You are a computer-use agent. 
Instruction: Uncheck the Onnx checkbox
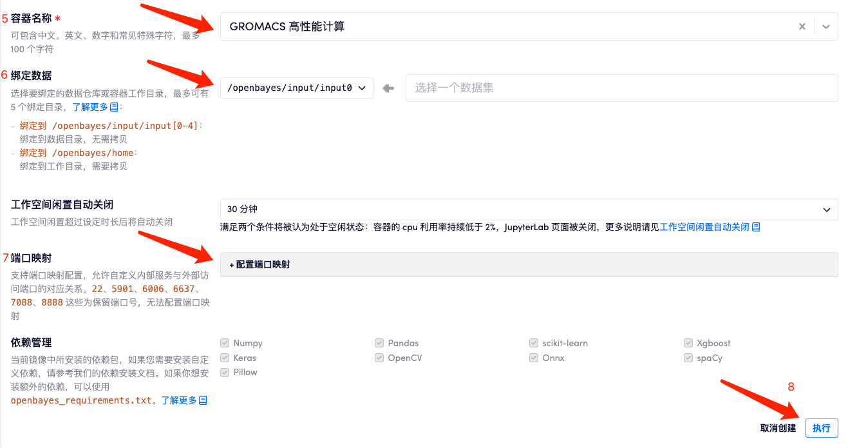(534, 358)
